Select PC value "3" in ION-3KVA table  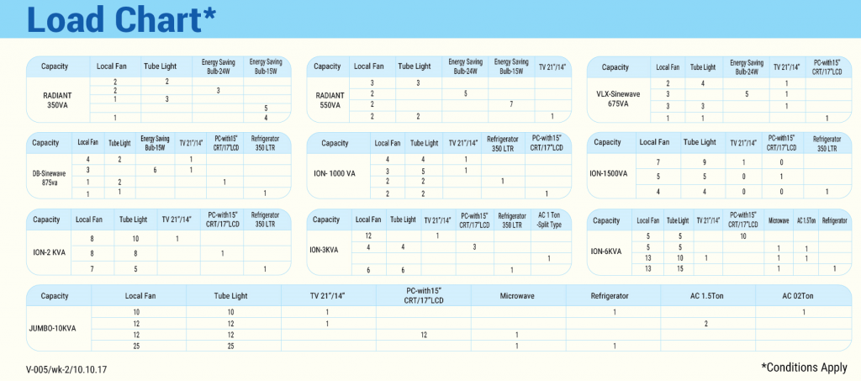pos(474,247)
